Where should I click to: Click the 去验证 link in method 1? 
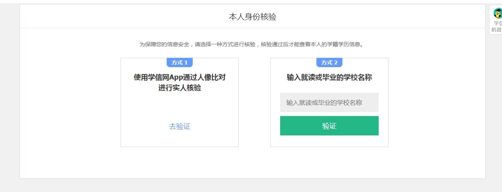tap(180, 126)
